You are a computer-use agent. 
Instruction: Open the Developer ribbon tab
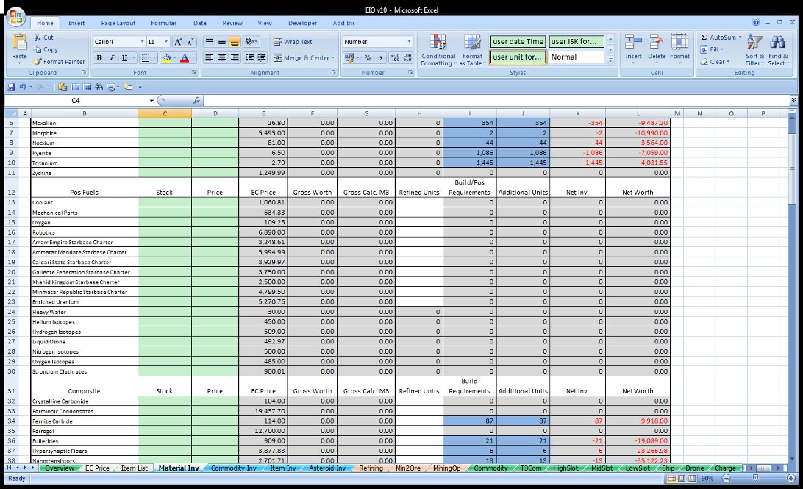(x=303, y=23)
